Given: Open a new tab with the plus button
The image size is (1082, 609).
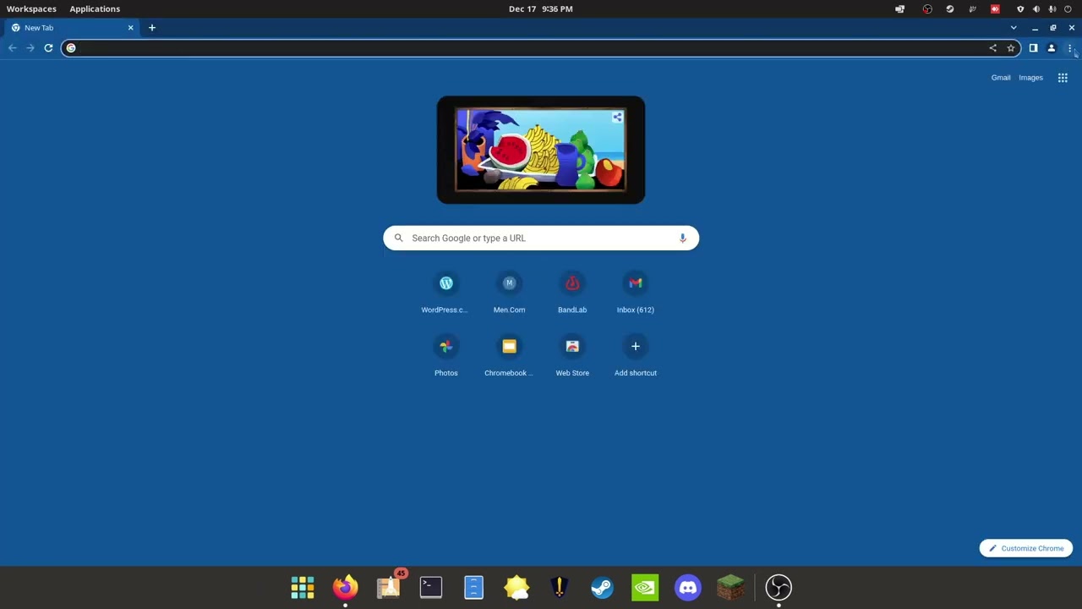Looking at the screenshot, I should point(152,28).
